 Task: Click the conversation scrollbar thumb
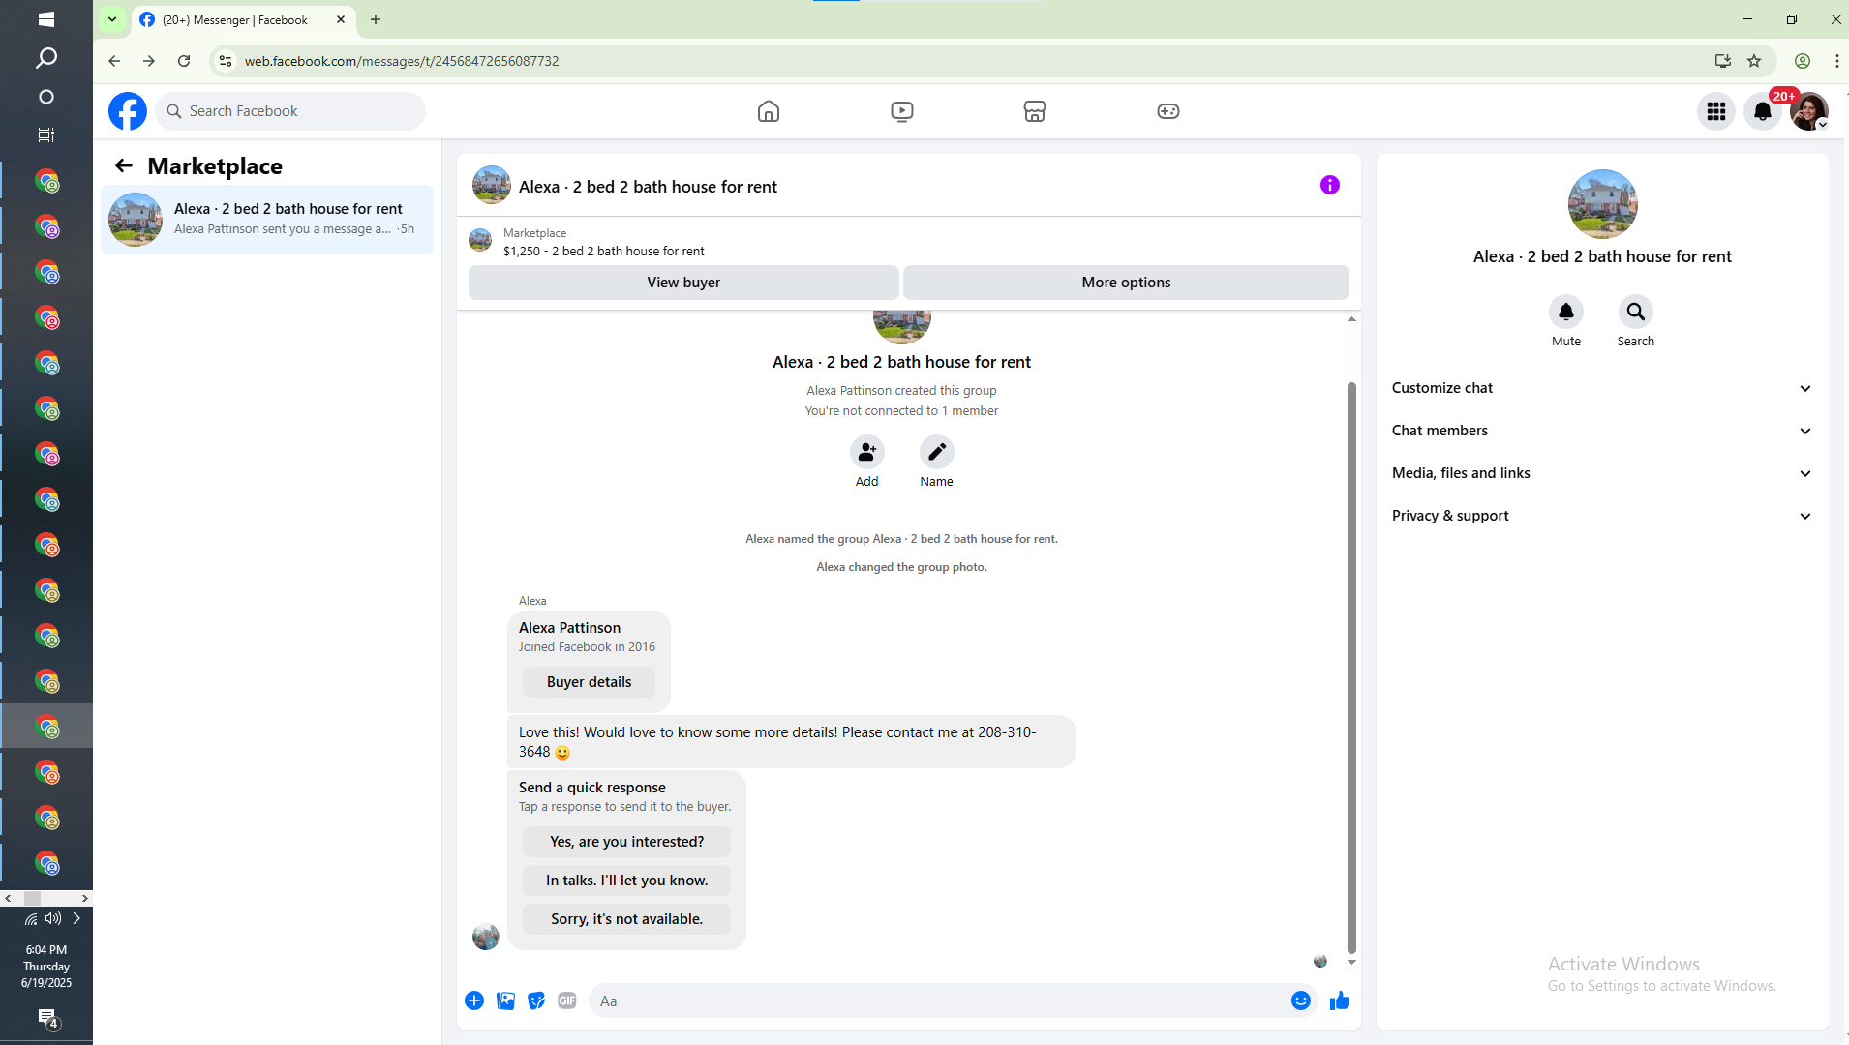[x=1351, y=668]
